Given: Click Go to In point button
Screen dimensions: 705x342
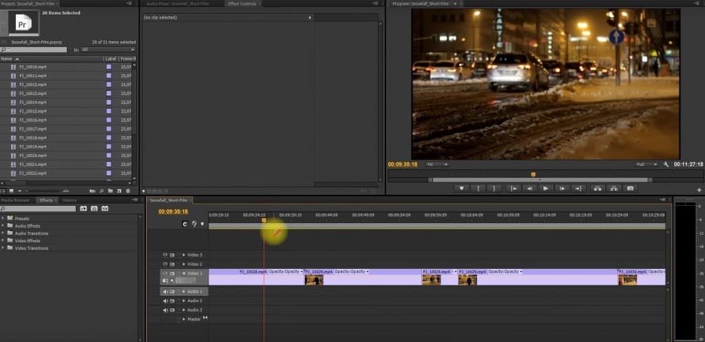Looking at the screenshot, I should click(x=513, y=189).
